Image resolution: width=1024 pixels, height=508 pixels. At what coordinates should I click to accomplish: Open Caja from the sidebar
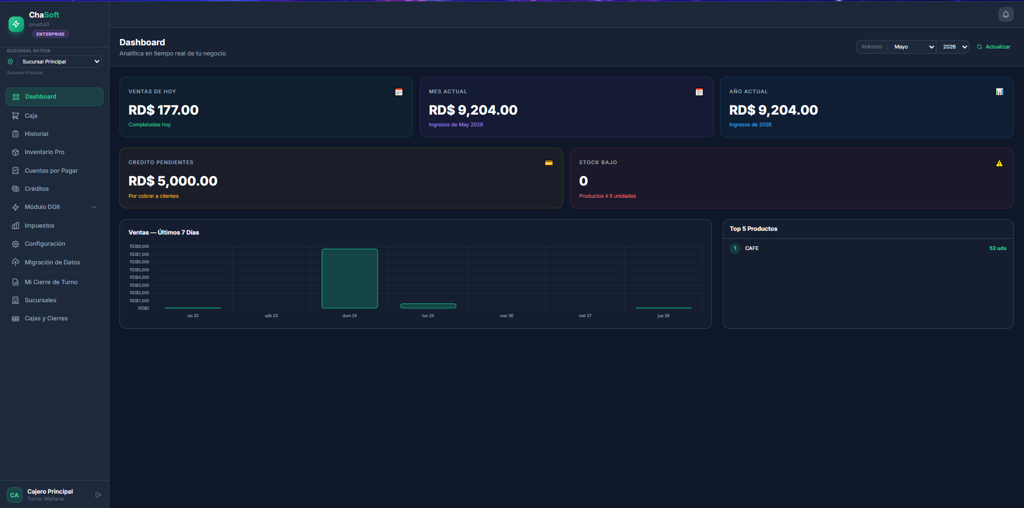click(54, 116)
